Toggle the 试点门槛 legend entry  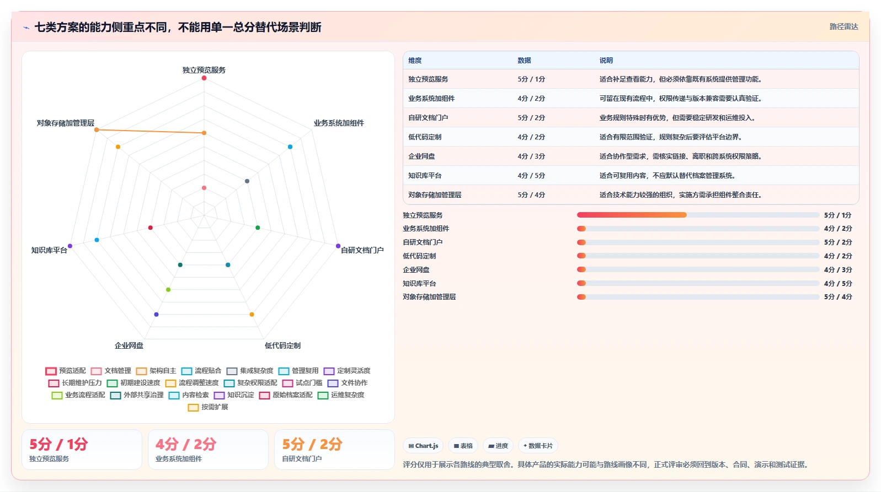click(302, 383)
